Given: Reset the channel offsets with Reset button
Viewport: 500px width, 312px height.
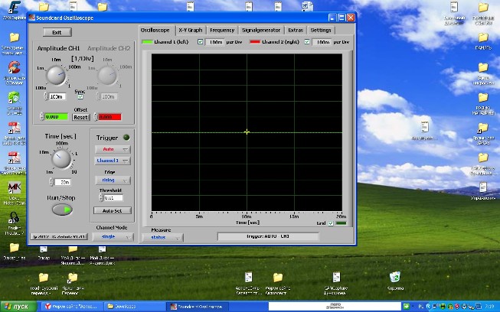Looking at the screenshot, I should 80,117.
